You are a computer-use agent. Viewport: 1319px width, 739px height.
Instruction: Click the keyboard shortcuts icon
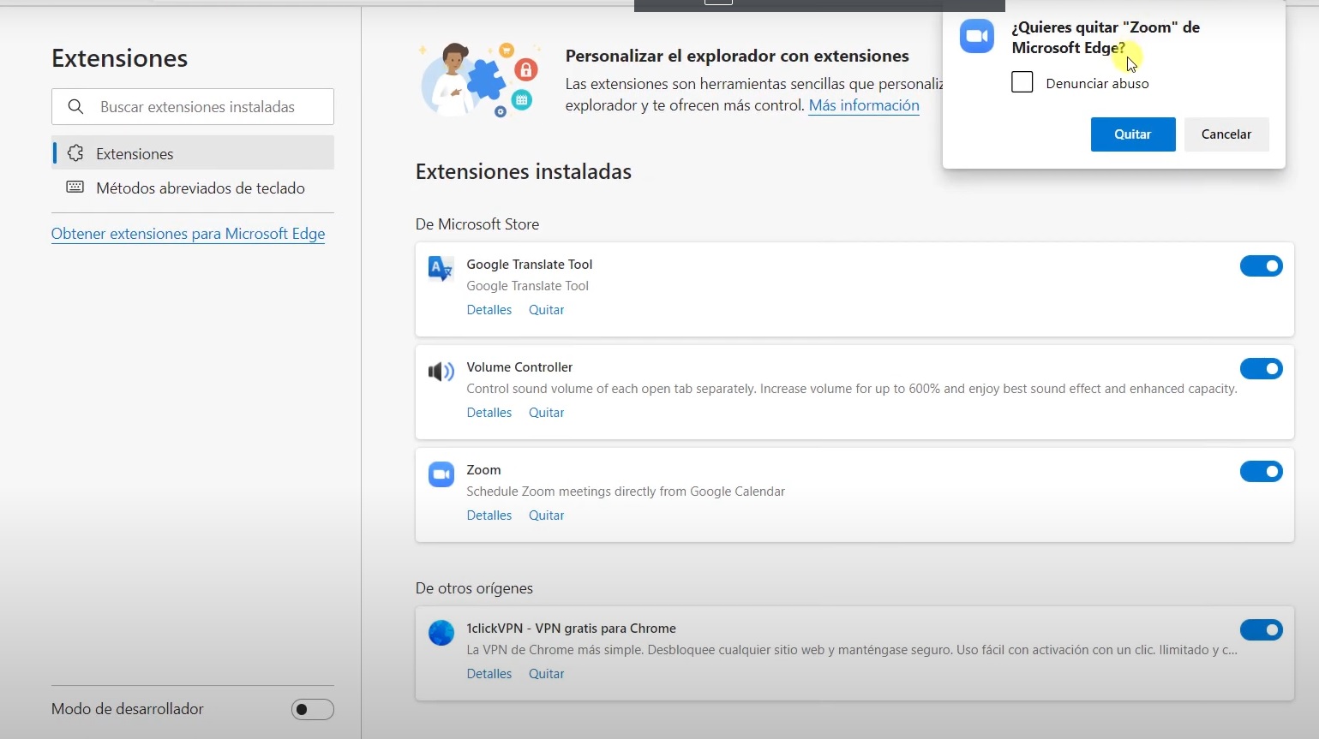(x=75, y=187)
